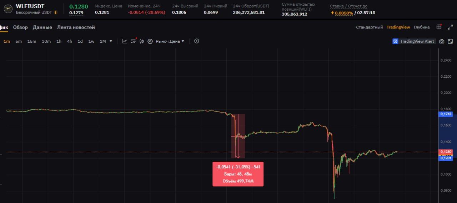Select the 1m timeframe

click(7, 41)
